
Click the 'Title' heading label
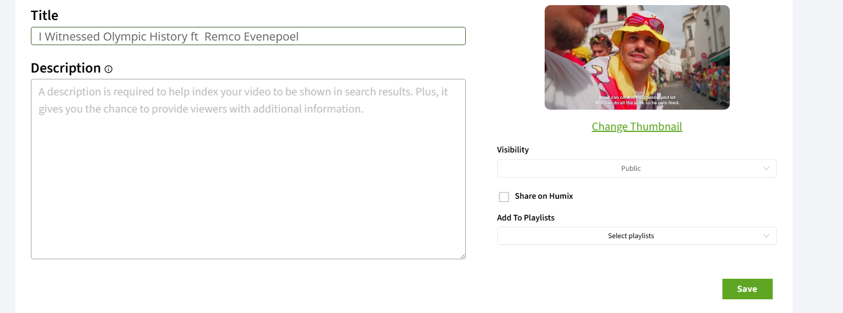[x=45, y=15]
